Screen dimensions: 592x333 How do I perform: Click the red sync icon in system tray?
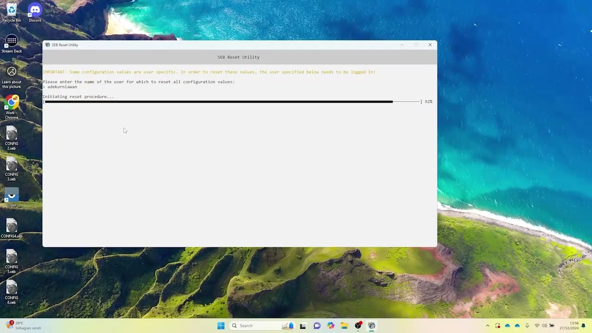pos(498,326)
